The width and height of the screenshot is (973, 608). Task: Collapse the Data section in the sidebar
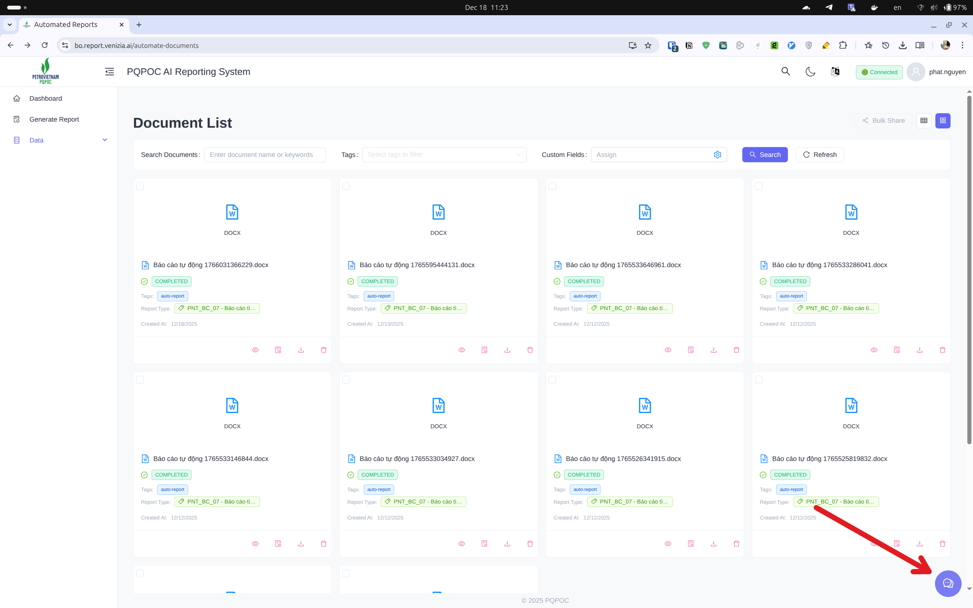105,140
